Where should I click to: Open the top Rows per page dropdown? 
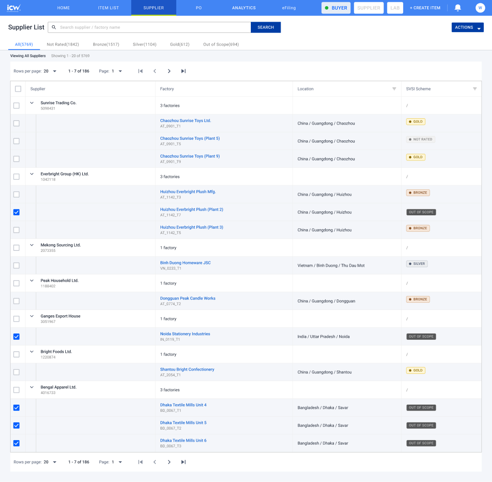(x=50, y=71)
